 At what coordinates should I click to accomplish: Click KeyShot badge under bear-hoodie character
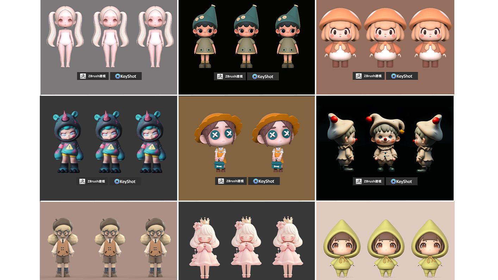[x=125, y=181]
